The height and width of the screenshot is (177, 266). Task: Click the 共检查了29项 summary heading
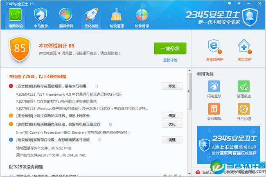(x=38, y=76)
